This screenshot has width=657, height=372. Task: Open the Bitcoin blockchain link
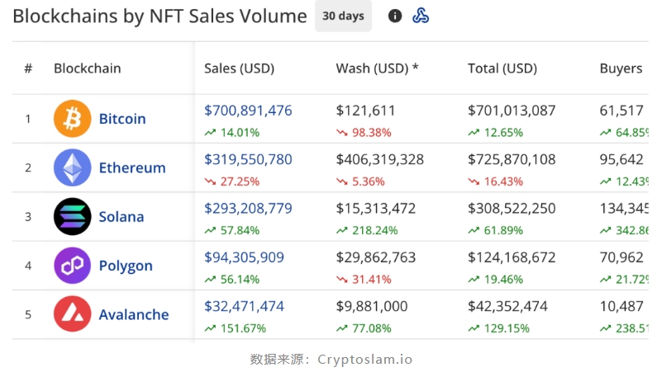pos(122,119)
